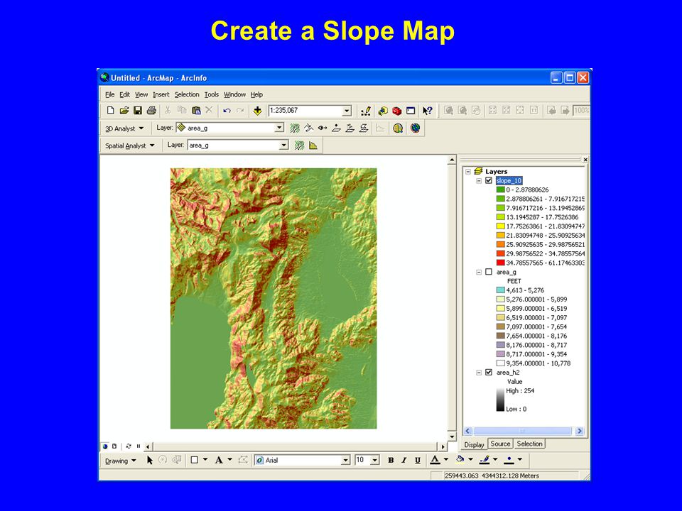
Task: Undo the last action
Action: point(227,111)
